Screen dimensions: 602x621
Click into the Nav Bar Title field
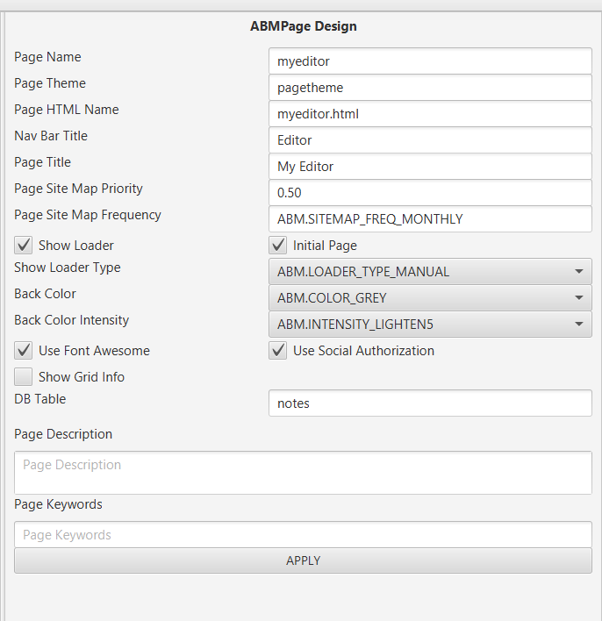coord(430,140)
